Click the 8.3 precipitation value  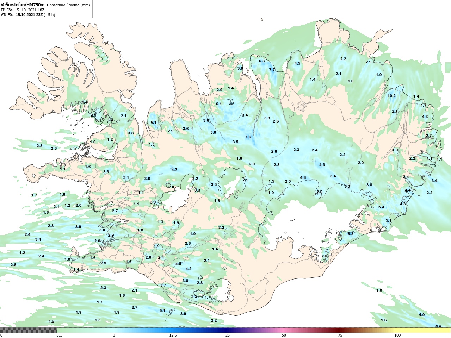click(x=350, y=234)
